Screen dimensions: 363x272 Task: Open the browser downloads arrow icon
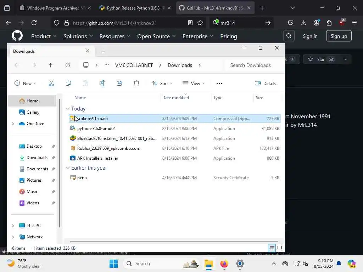coord(303,23)
